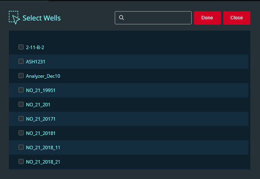Click the magnifier search icon
The image size is (260, 179).
(x=121, y=18)
